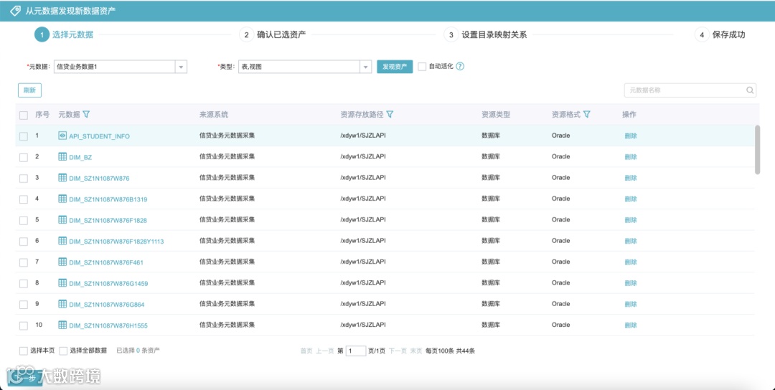
Task: Click step 1 circle 选择元数据
Action: click(42, 34)
